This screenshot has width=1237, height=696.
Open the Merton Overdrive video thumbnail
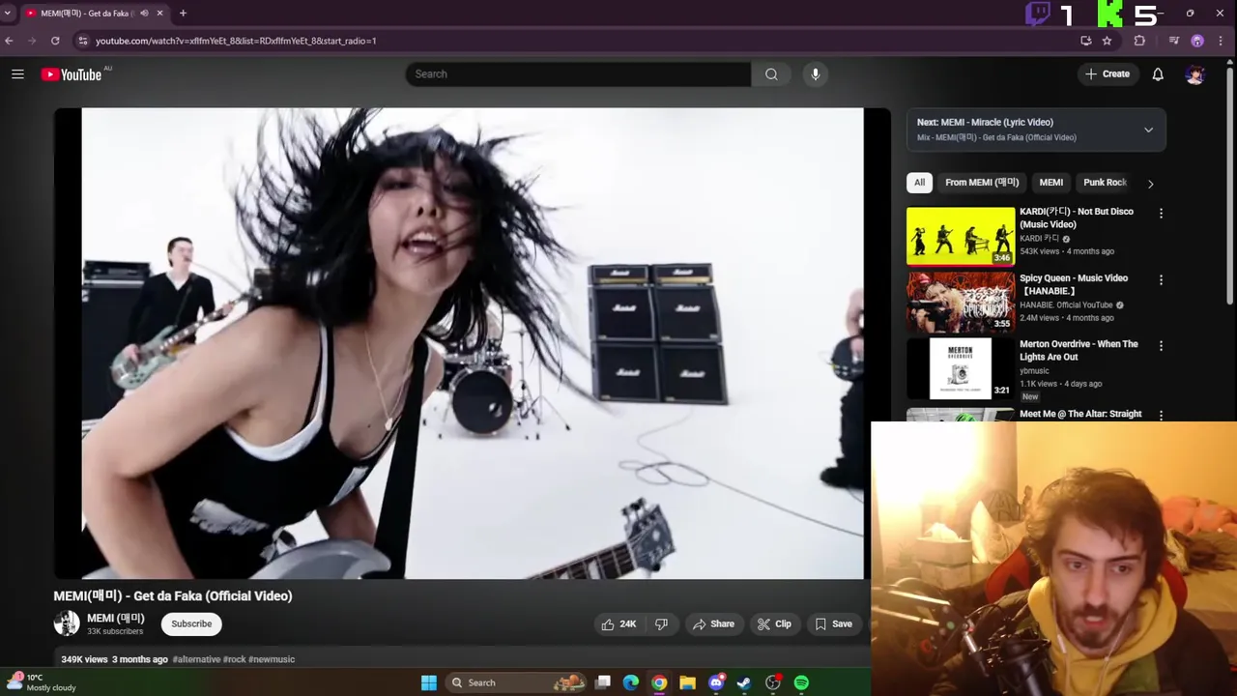tap(961, 368)
